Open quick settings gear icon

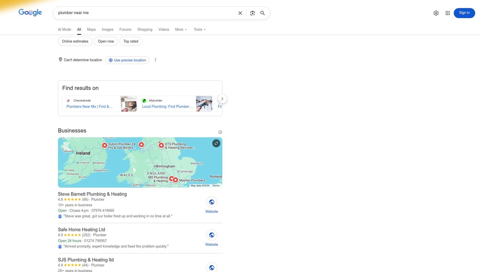[436, 13]
